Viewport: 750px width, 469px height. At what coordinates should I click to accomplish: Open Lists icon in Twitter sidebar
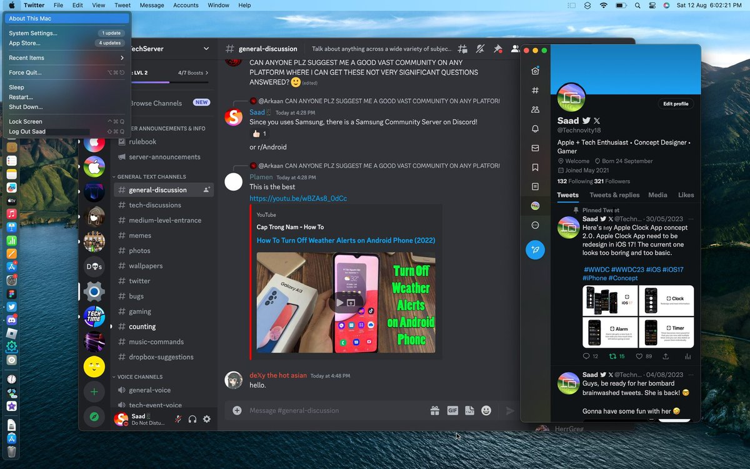click(535, 186)
